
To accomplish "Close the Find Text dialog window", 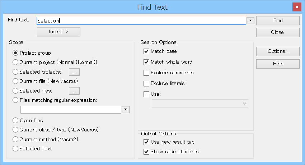I will [x=296, y=7].
